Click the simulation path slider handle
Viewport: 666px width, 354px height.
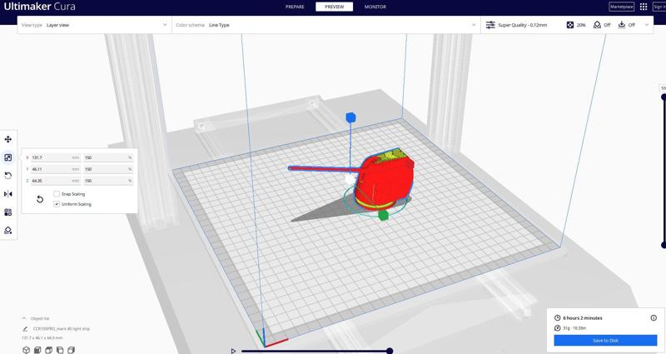(390, 351)
